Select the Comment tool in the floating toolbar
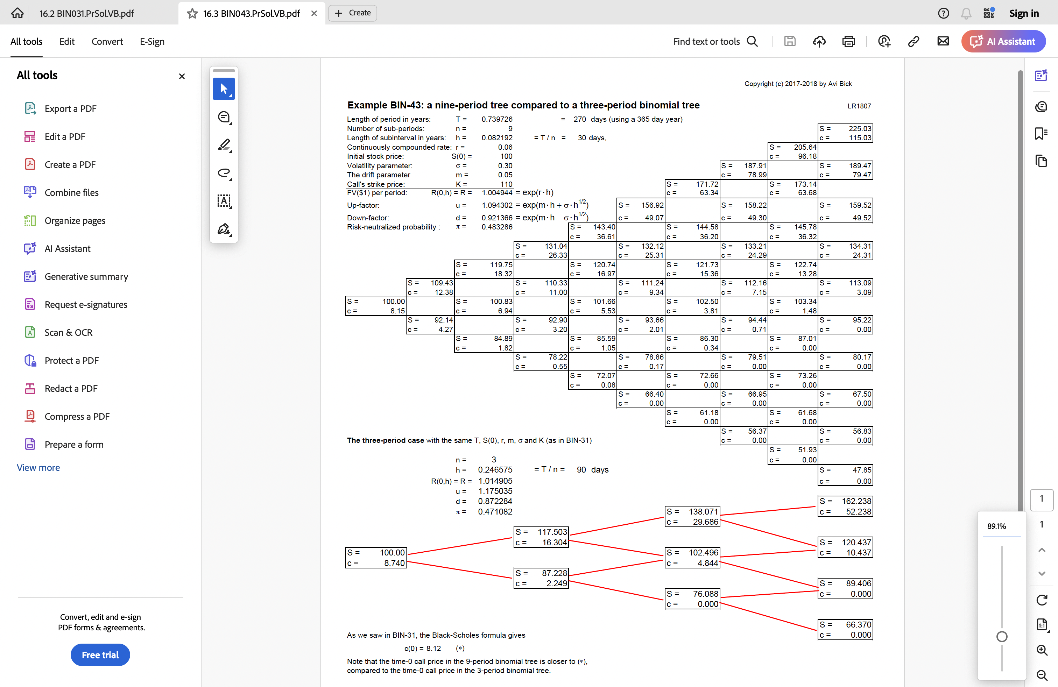1058x687 pixels. pos(224,117)
